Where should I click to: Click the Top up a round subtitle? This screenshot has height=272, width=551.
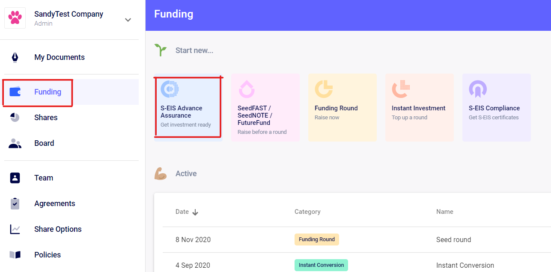409,118
